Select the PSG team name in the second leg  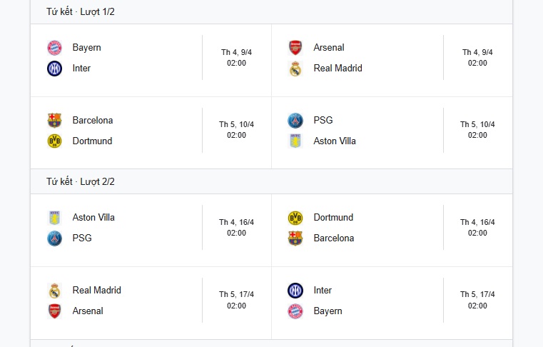pos(82,238)
